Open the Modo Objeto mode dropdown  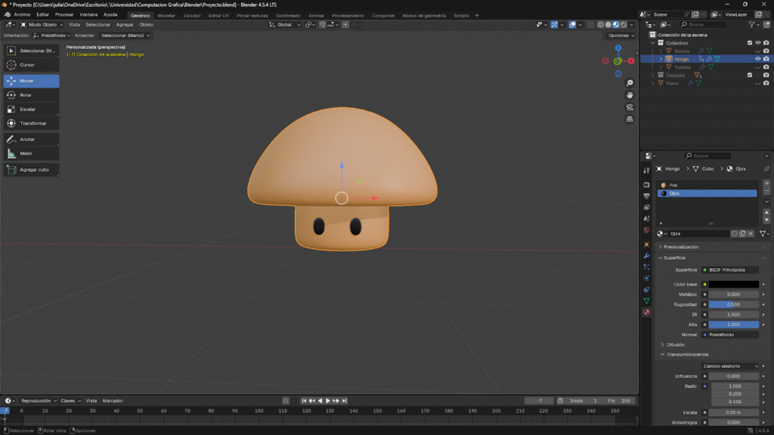pos(42,24)
